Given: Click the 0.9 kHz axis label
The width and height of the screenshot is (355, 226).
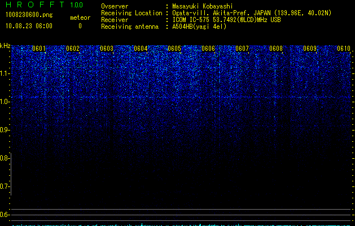Looking at the screenshot, I should click(5, 130).
